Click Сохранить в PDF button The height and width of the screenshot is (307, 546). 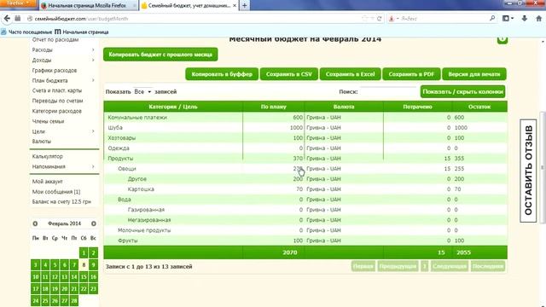411,74
